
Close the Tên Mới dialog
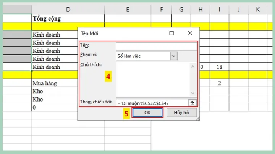(190, 33)
